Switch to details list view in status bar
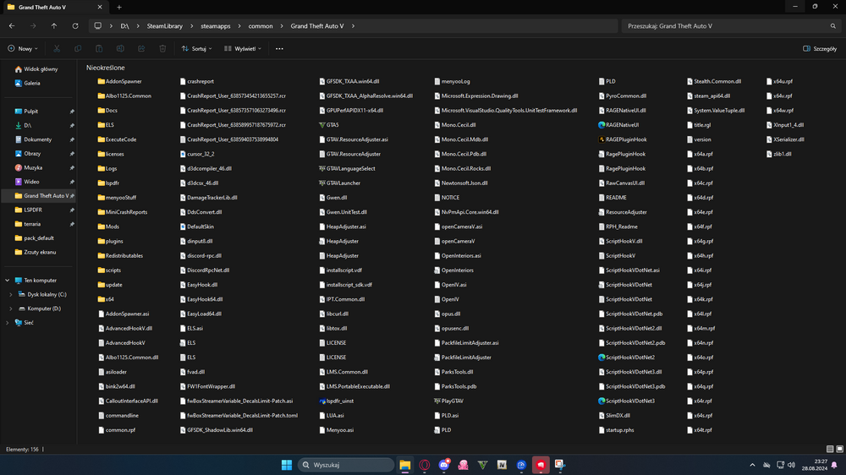 click(x=829, y=449)
